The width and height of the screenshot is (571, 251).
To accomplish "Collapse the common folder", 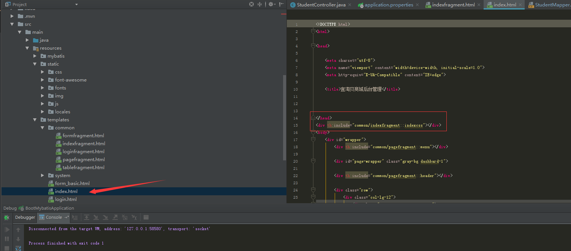I will click(43, 128).
